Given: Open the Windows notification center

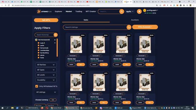Looking at the screenshot, I should click(x=193, y=108).
